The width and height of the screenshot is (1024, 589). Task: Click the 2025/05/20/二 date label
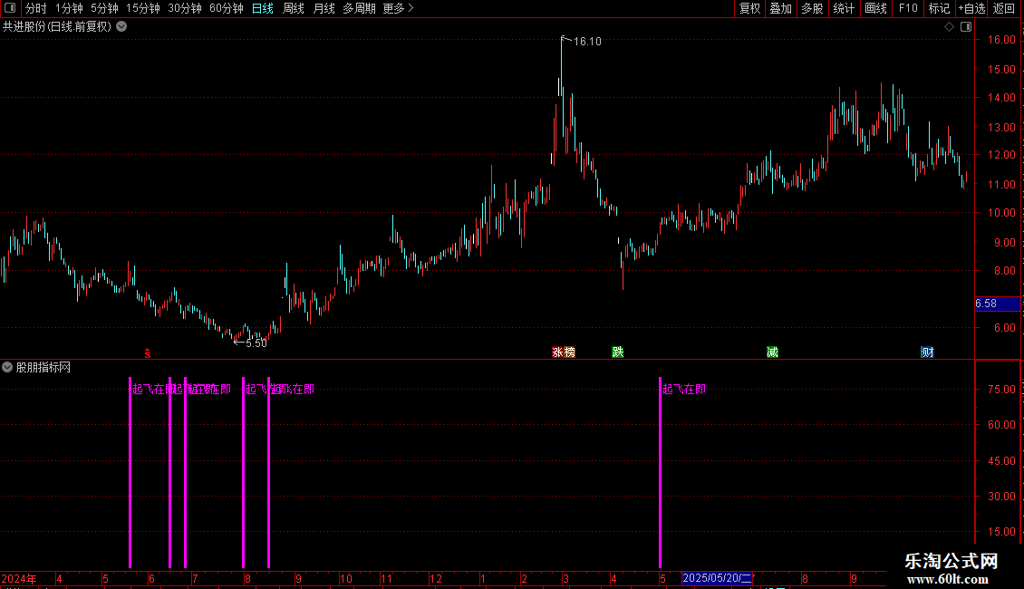[x=717, y=578]
